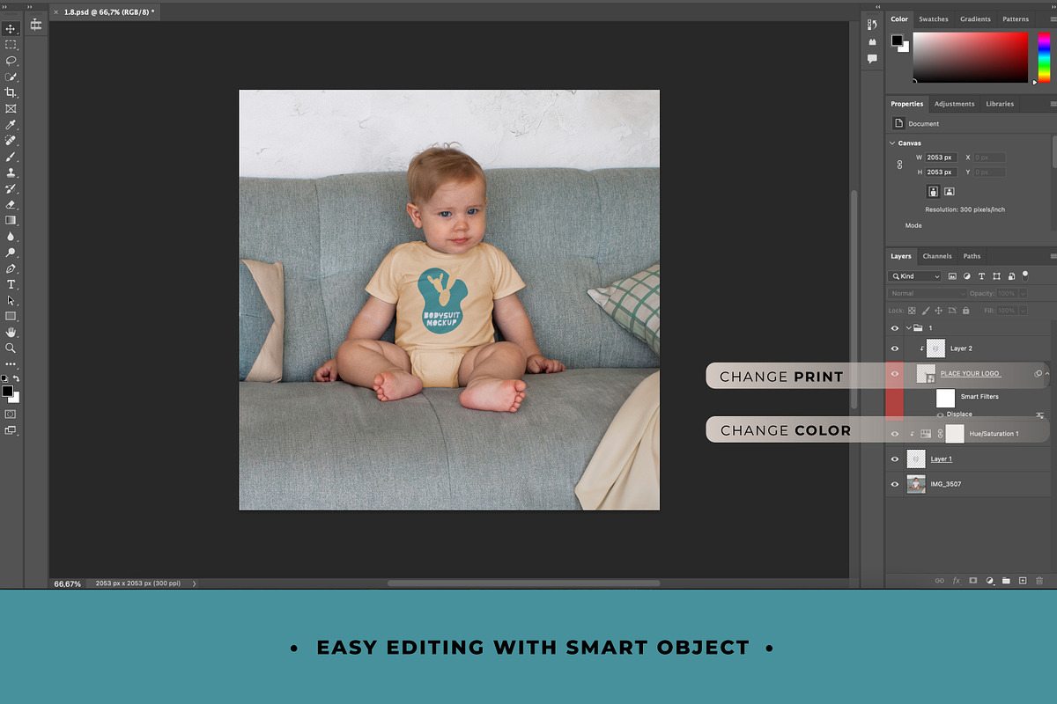Select the Zoom tool

point(11,348)
